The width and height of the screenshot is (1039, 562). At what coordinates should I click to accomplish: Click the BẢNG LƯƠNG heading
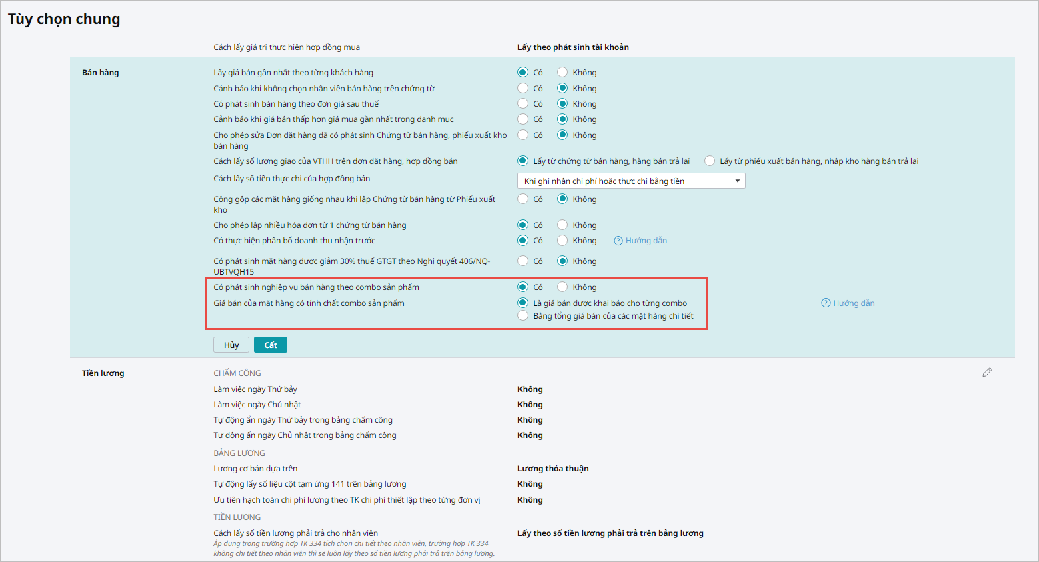tap(239, 453)
